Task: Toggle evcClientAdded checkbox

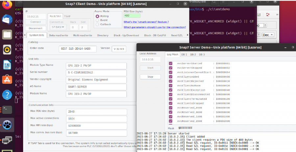Action: coord(171,77)
